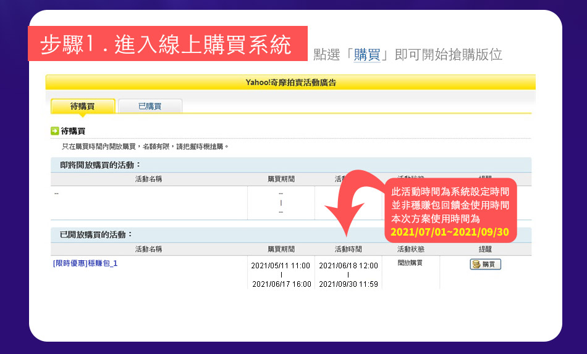The image size is (587, 354).
Task: Click the 2021/09/30 11:59 activity end time
Action: (x=348, y=284)
